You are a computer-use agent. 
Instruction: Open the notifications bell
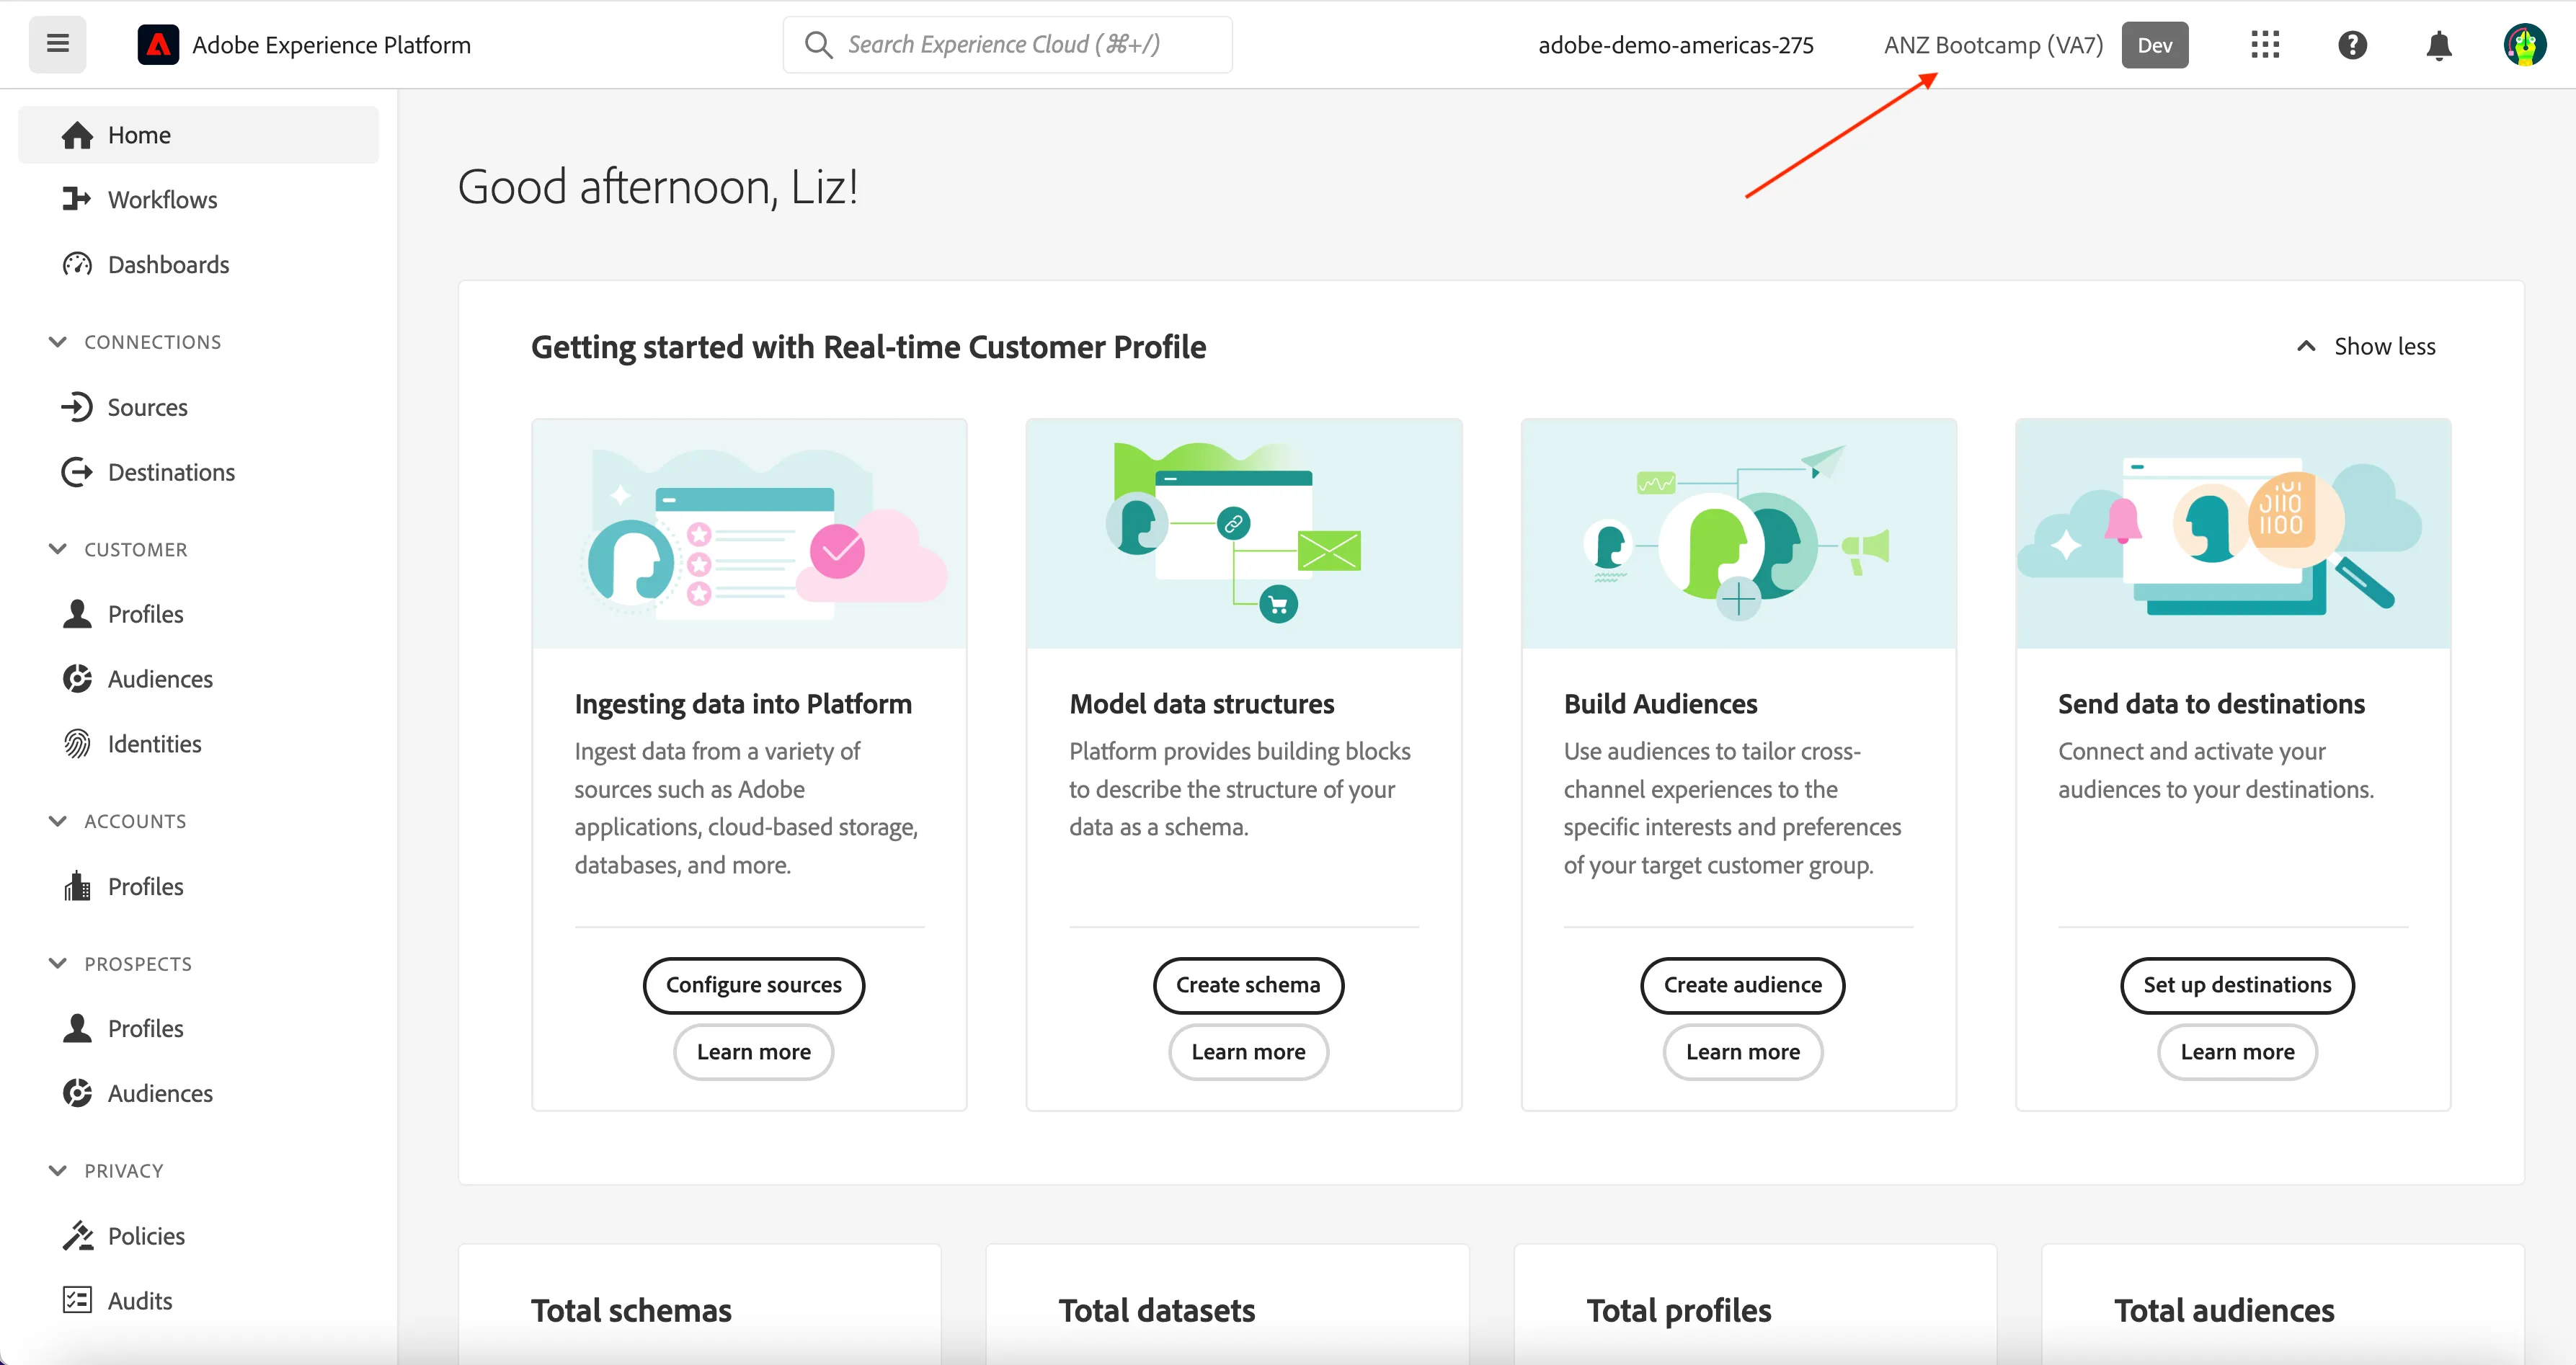(x=2439, y=45)
